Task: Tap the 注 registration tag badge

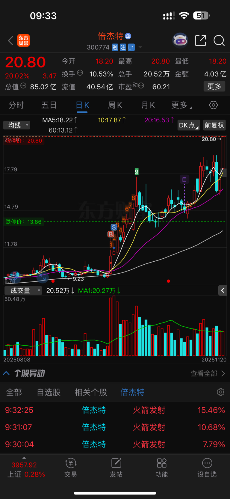Action: click(x=123, y=47)
